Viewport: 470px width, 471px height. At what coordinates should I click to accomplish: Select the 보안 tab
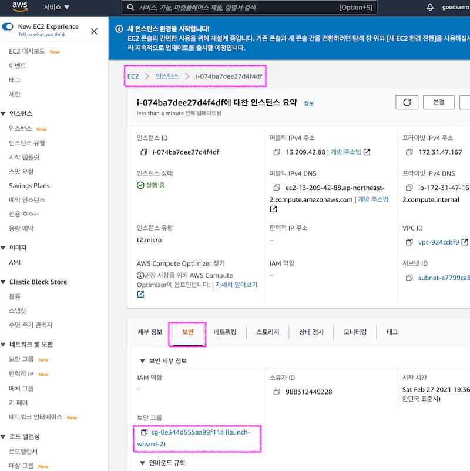point(187,332)
